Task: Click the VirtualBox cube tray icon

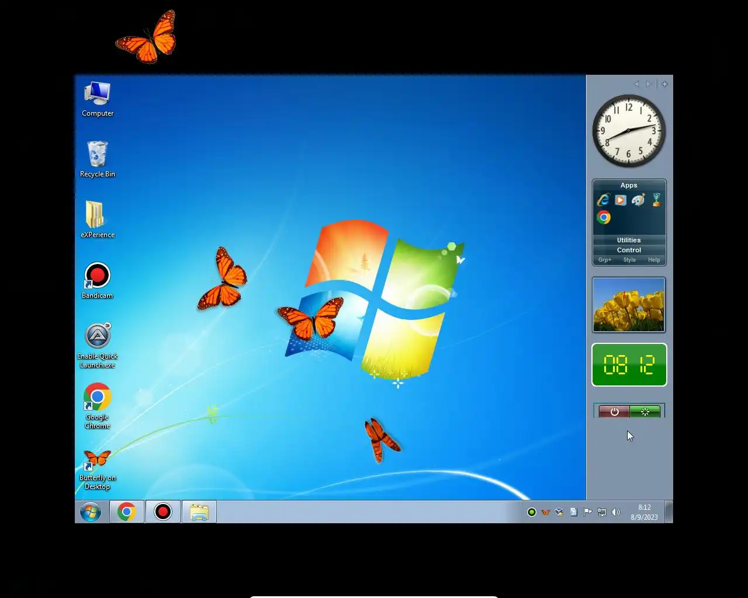Action: pyautogui.click(x=560, y=512)
